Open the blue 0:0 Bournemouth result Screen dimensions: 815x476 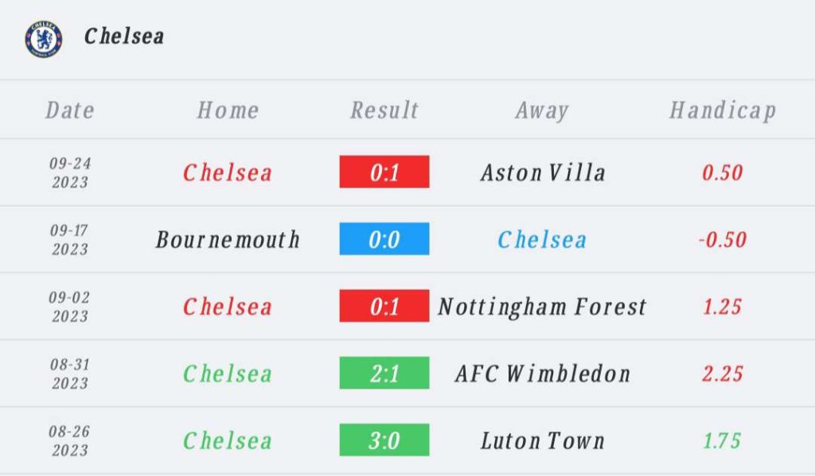pyautogui.click(x=384, y=239)
